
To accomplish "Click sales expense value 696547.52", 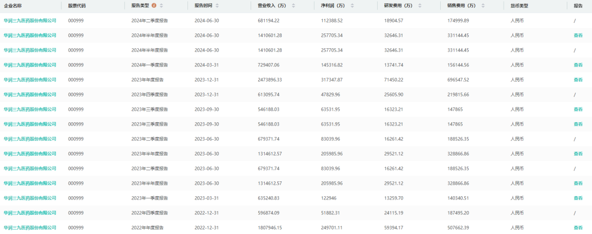I will 458,79.
